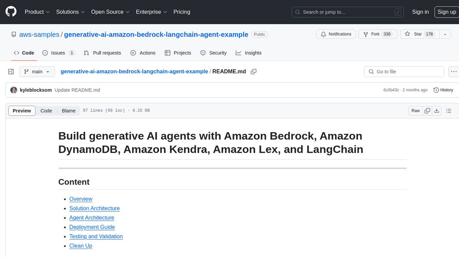Switch to the Actions tab
The height and width of the screenshot is (257, 459).
(143, 53)
